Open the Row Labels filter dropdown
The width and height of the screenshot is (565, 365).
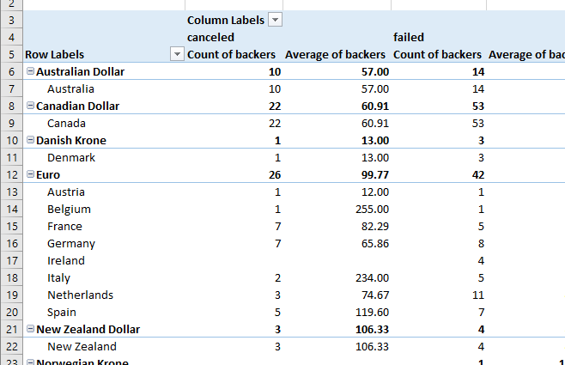[178, 54]
